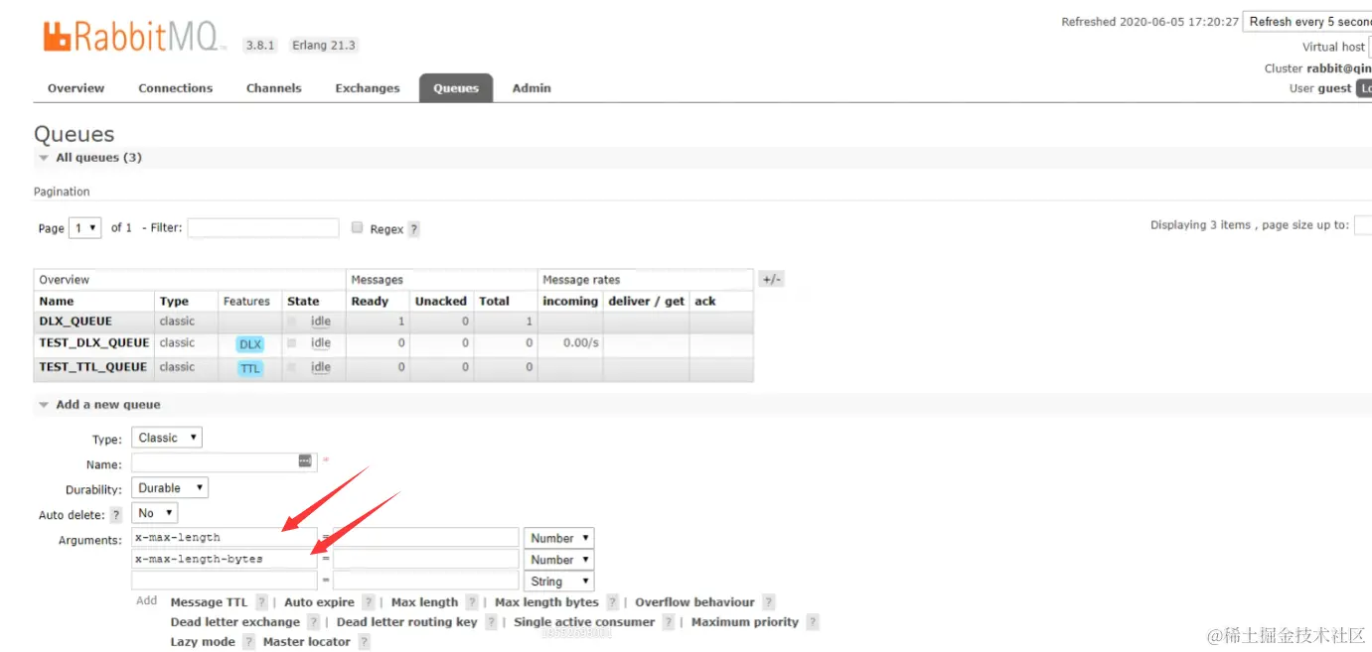Show help for Master locator

point(364,642)
